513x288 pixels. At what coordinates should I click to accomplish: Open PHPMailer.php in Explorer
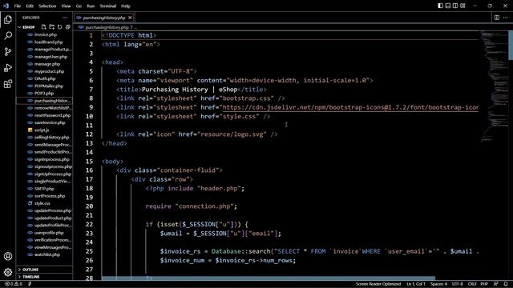point(49,86)
